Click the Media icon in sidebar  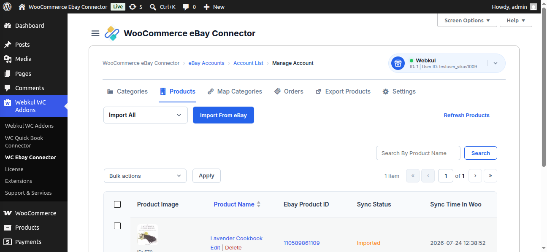(x=8, y=59)
